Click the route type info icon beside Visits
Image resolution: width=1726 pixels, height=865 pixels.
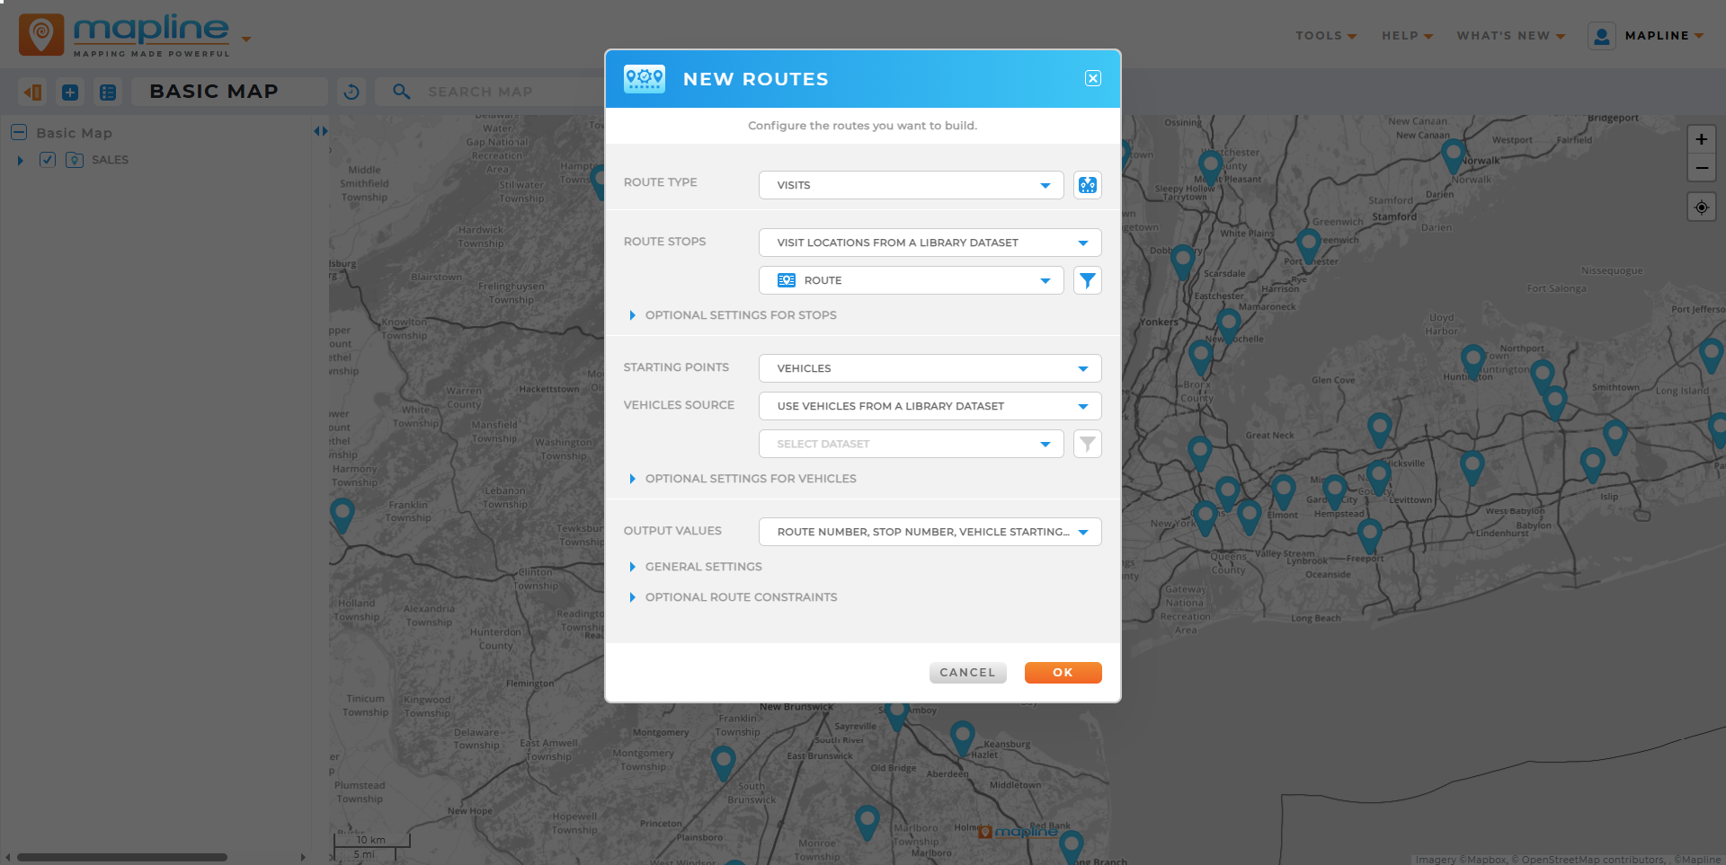[1087, 185]
